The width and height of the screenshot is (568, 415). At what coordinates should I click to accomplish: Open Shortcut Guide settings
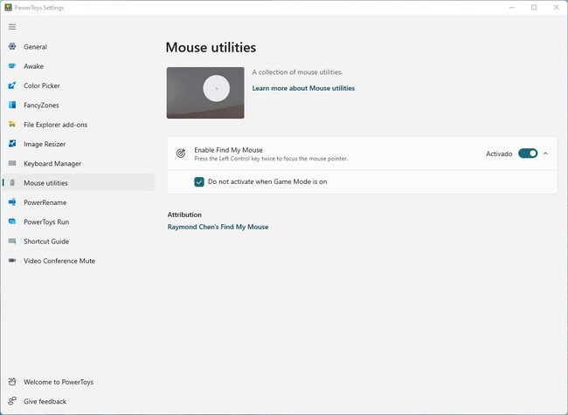pos(79,242)
